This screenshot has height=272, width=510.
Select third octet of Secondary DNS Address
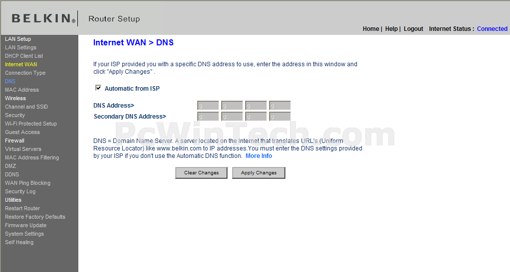point(256,117)
